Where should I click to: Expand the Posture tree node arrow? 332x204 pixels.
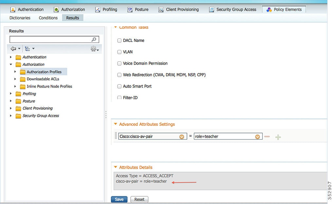coord(11,101)
